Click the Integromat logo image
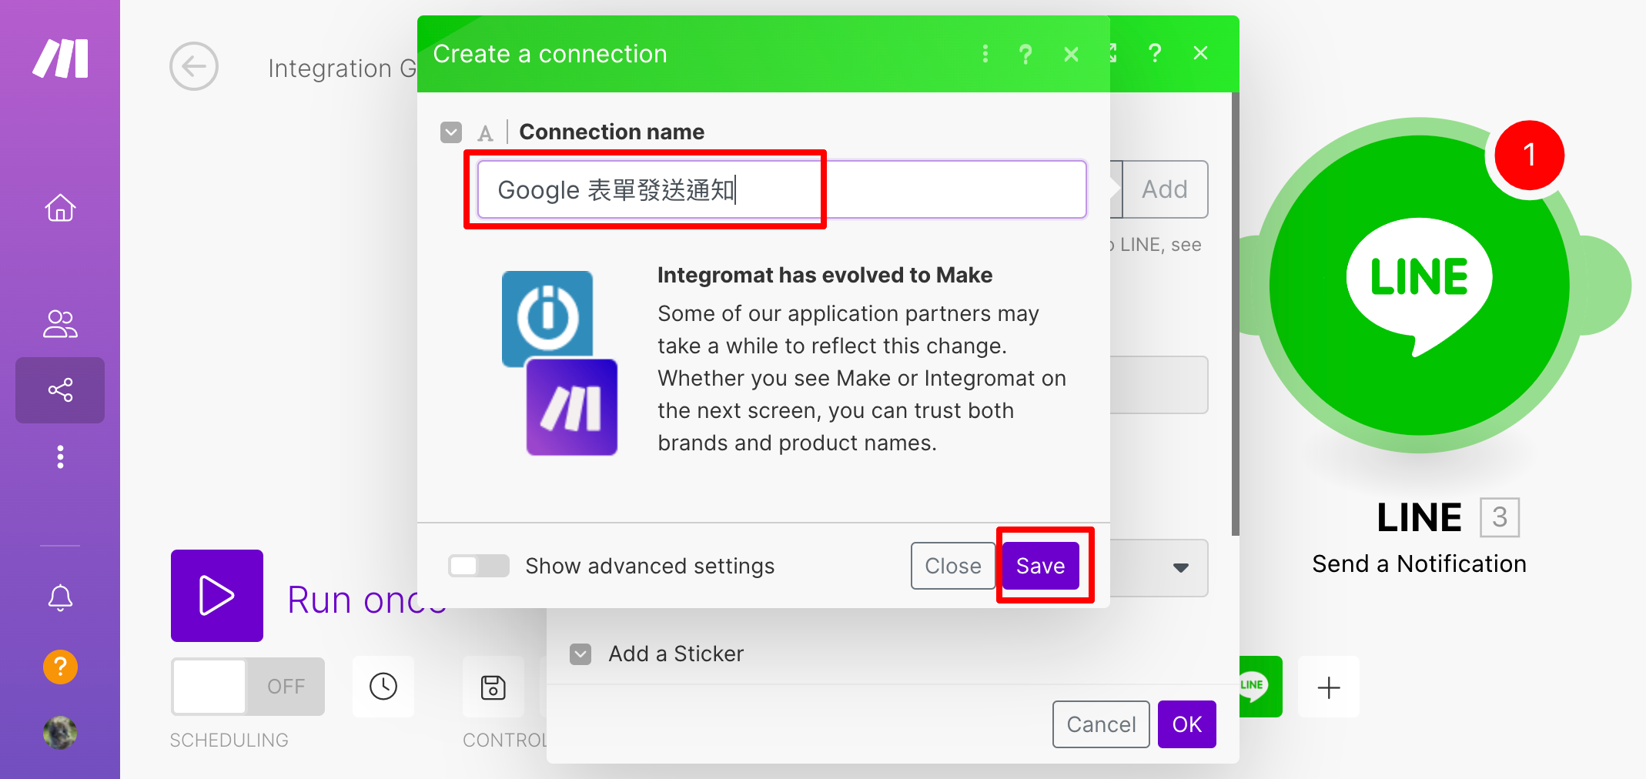The height and width of the screenshot is (779, 1646). [547, 319]
